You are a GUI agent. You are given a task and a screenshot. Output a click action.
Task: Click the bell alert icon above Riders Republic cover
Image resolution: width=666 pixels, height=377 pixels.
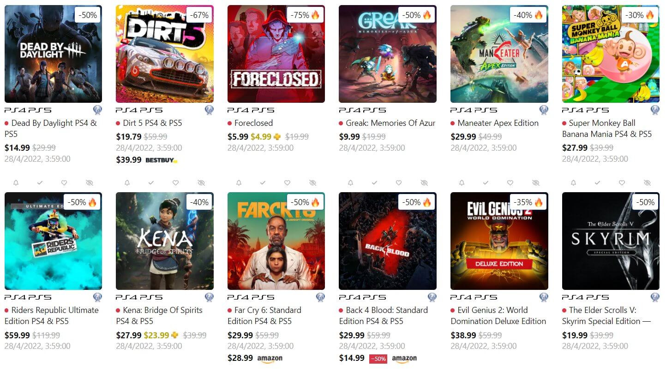tap(16, 183)
